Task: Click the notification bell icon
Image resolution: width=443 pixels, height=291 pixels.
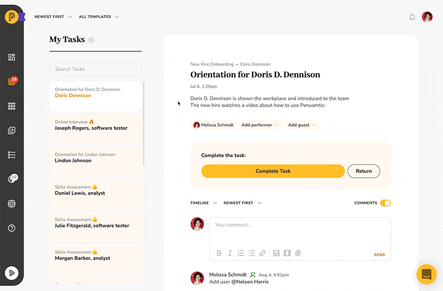Action: (412, 17)
